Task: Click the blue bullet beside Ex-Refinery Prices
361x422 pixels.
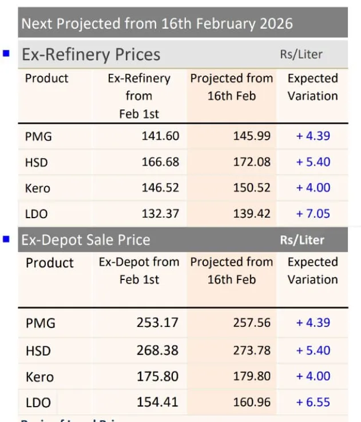Action: [6, 54]
